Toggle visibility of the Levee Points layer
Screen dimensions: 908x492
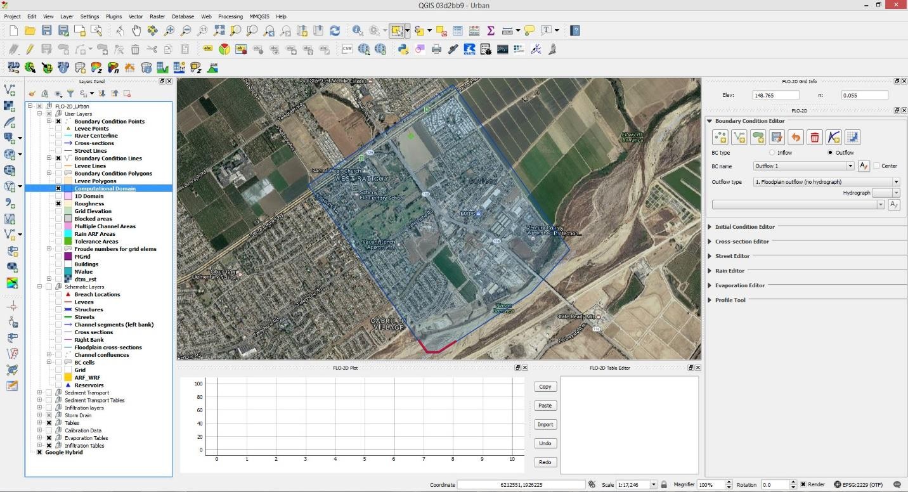click(58, 129)
